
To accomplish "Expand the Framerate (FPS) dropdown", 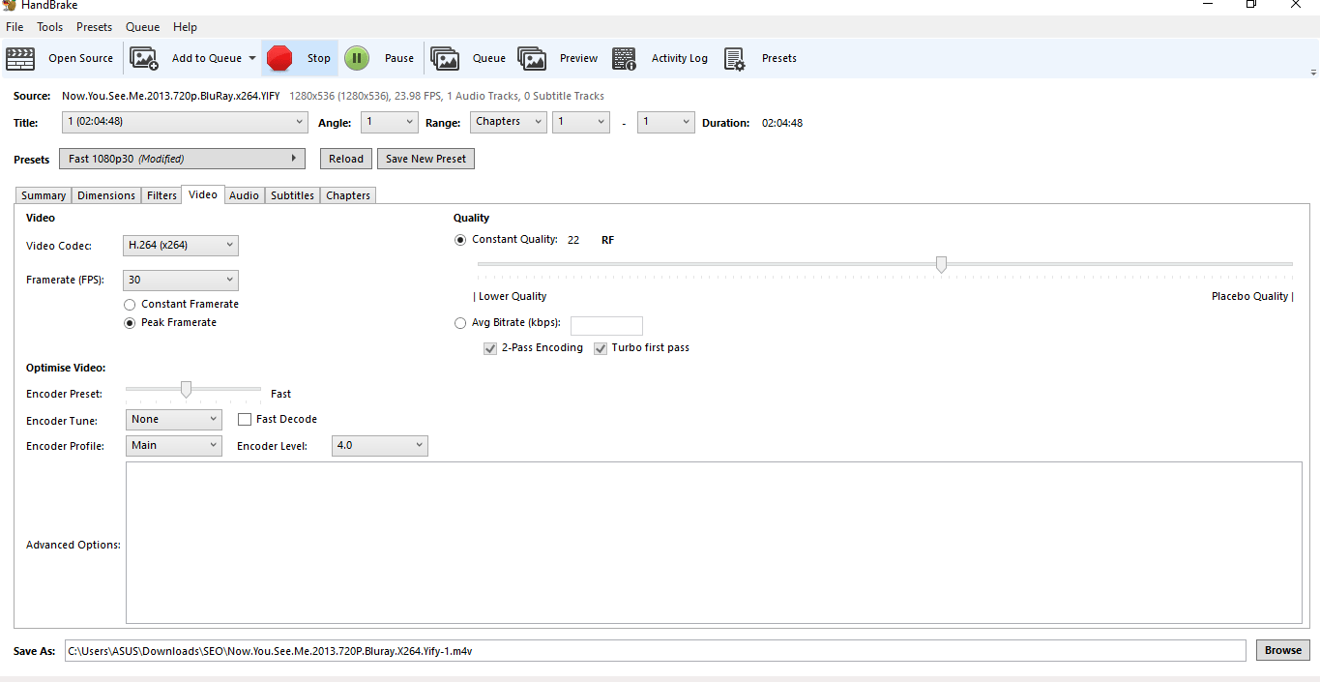I will tap(180, 280).
